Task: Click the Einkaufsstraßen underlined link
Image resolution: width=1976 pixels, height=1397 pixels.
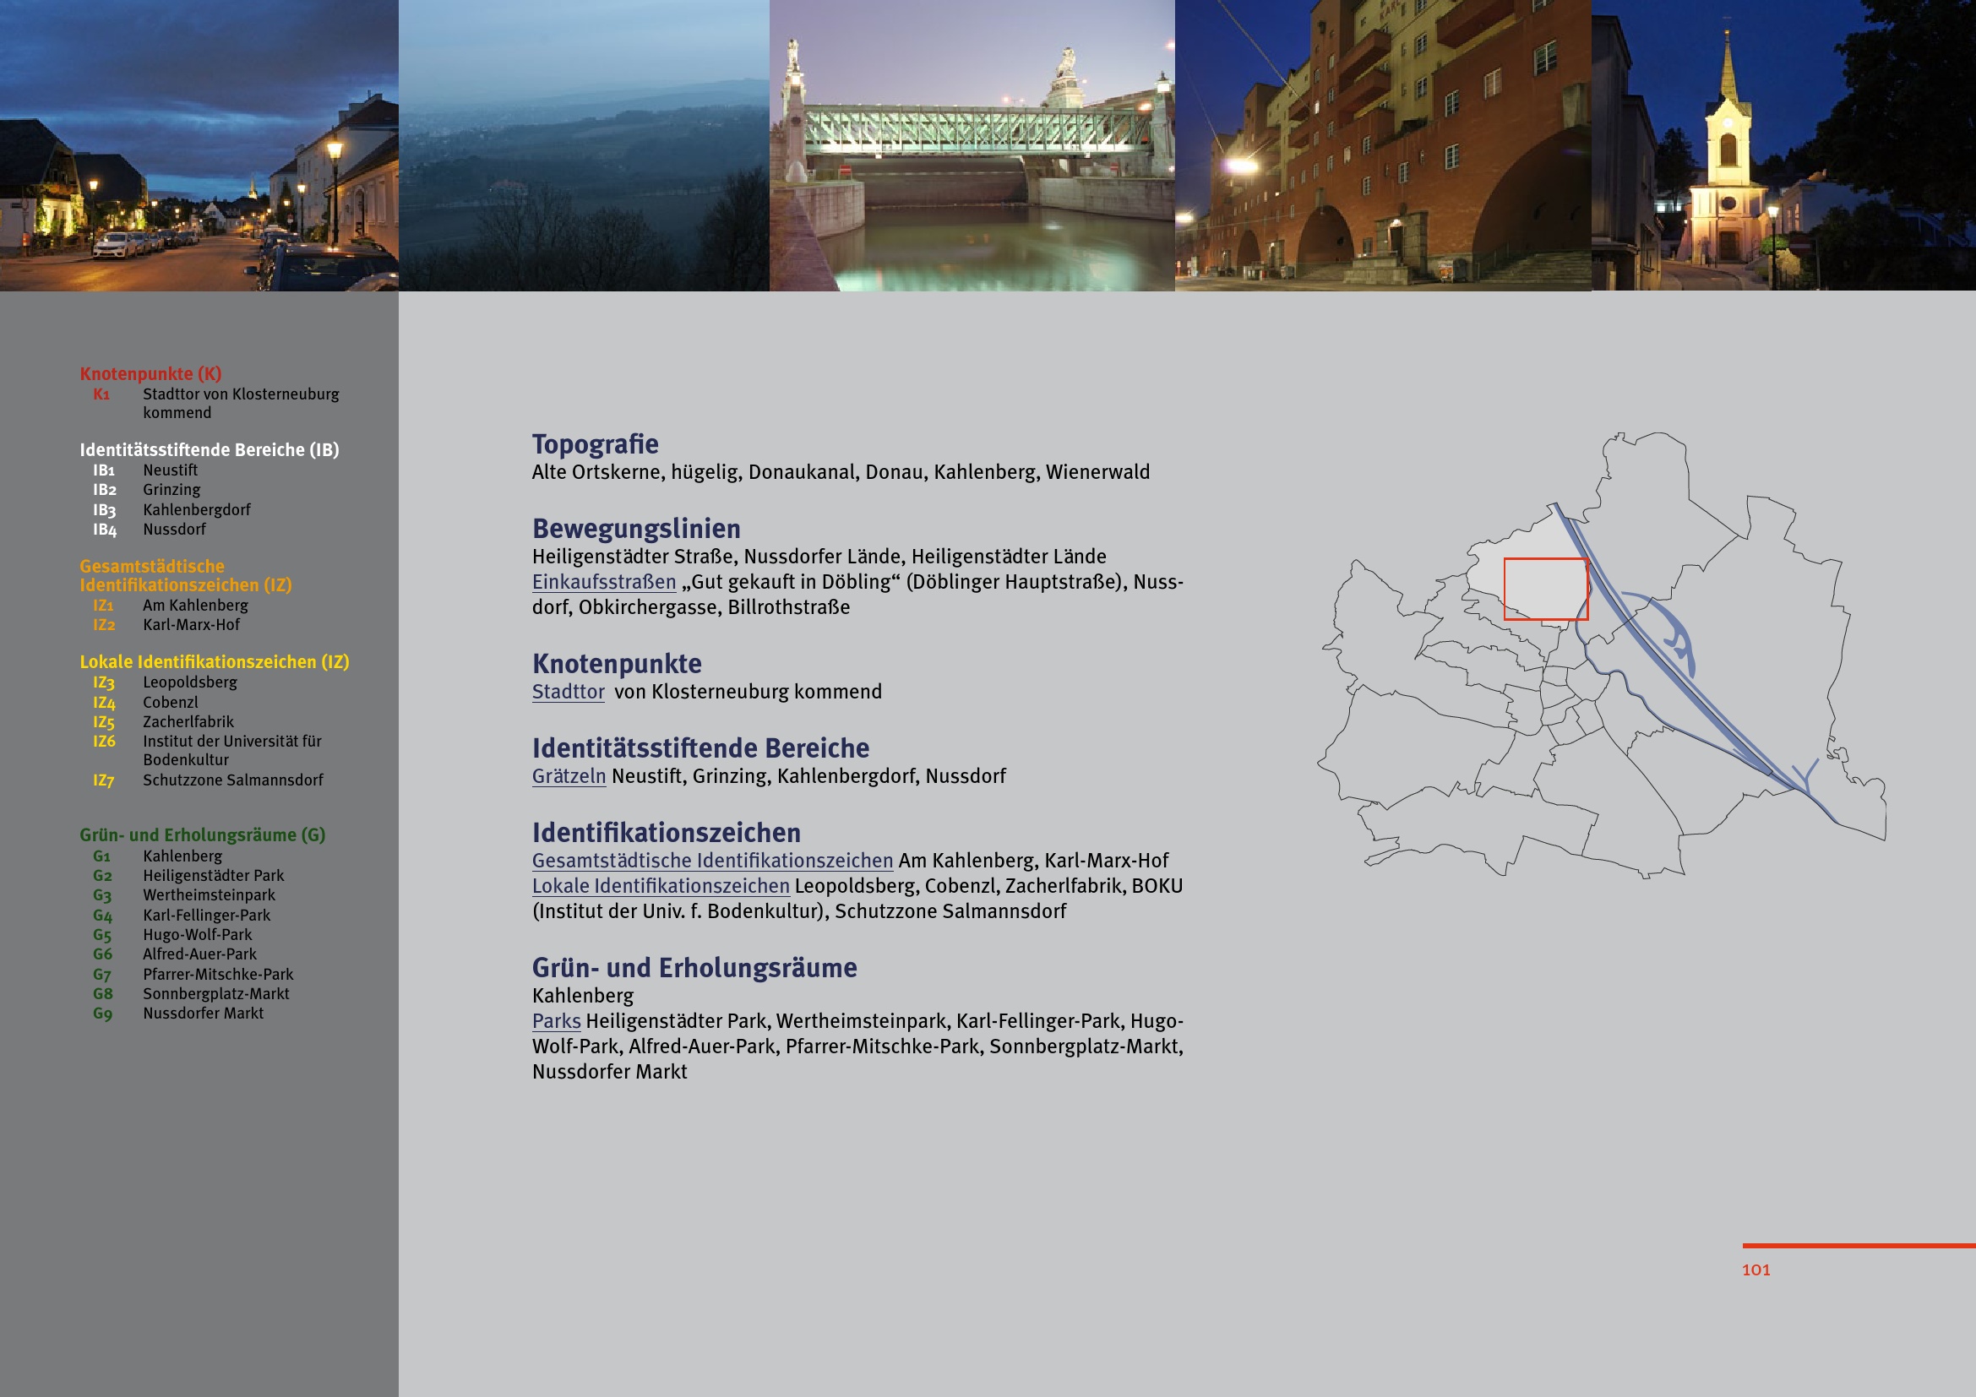Action: click(603, 583)
